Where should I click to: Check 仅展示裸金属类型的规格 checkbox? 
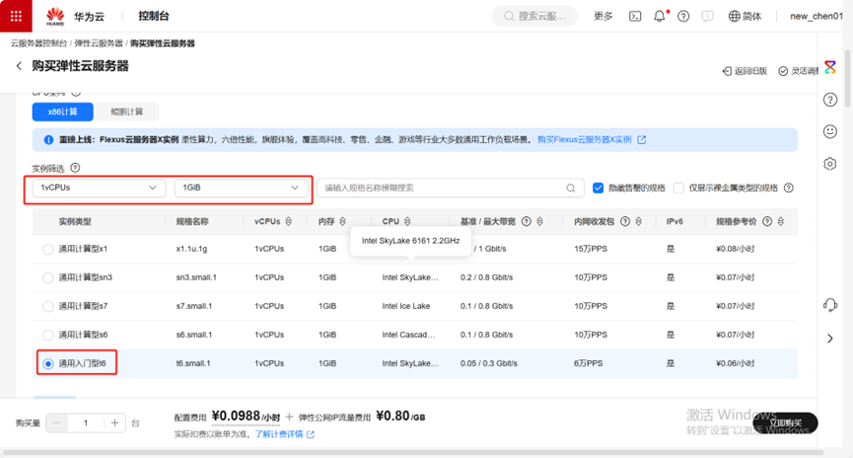(678, 188)
